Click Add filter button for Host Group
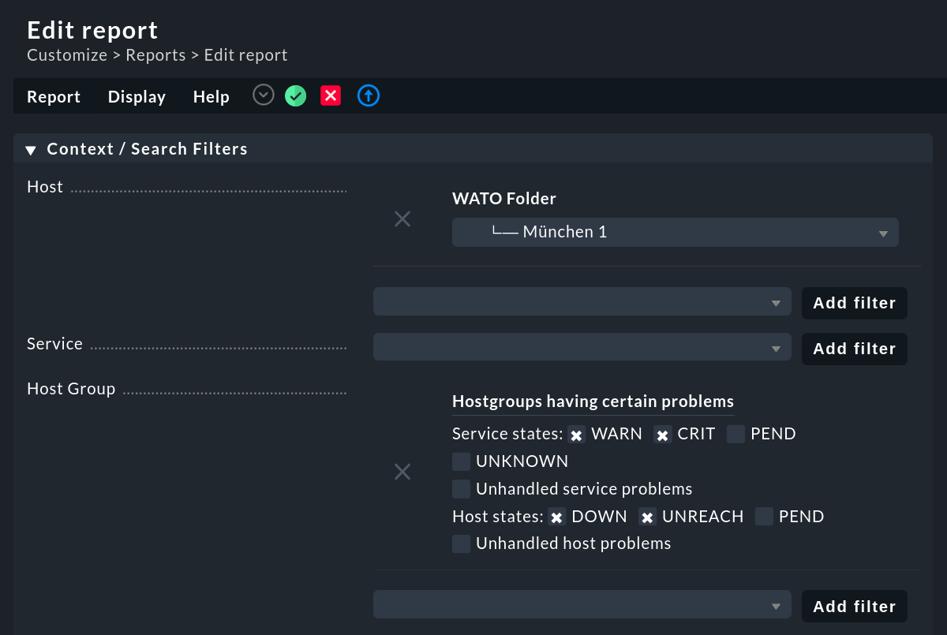The width and height of the screenshot is (947, 635). coord(855,606)
